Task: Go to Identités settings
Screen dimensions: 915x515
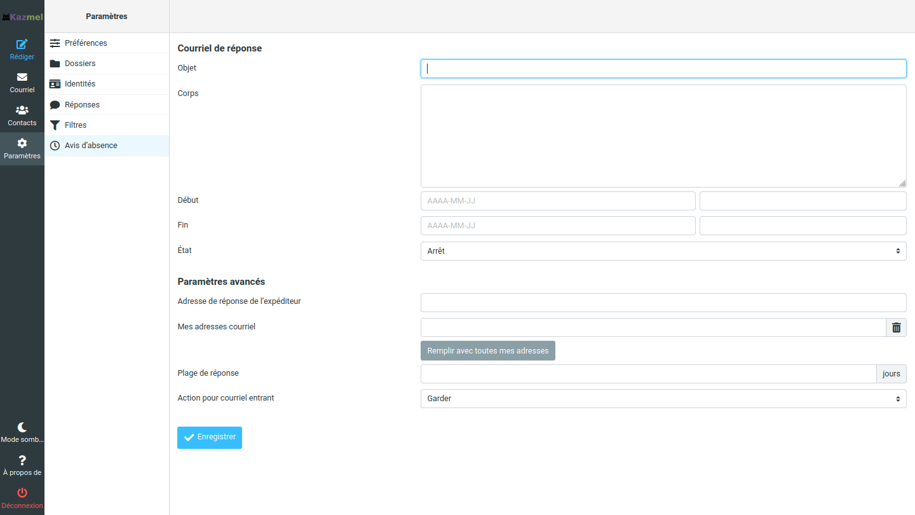Action: pos(80,84)
